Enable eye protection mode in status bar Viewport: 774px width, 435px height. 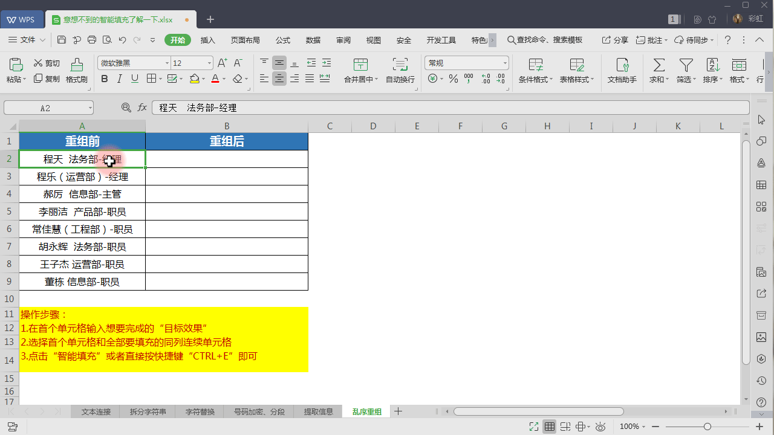600,427
